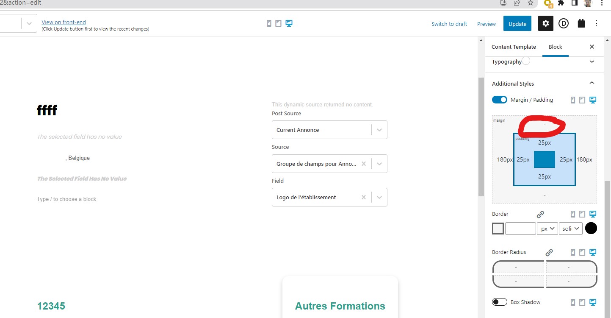Select desktop device for Box Shadow
Viewport: 611px width, 318px height.
click(x=593, y=302)
